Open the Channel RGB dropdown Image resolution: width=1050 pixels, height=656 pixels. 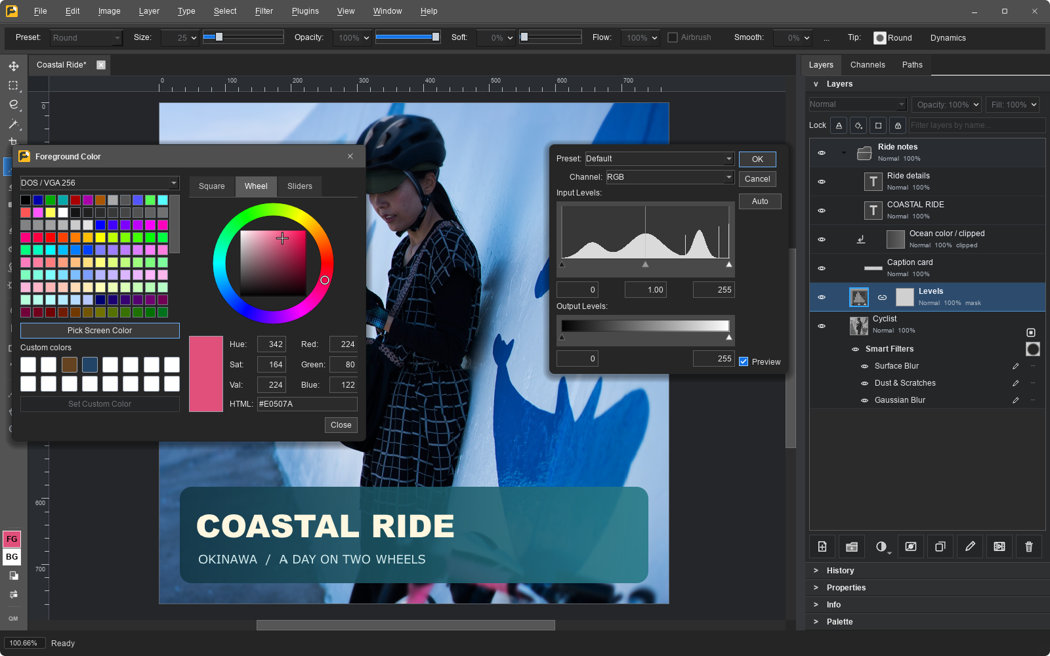(669, 177)
